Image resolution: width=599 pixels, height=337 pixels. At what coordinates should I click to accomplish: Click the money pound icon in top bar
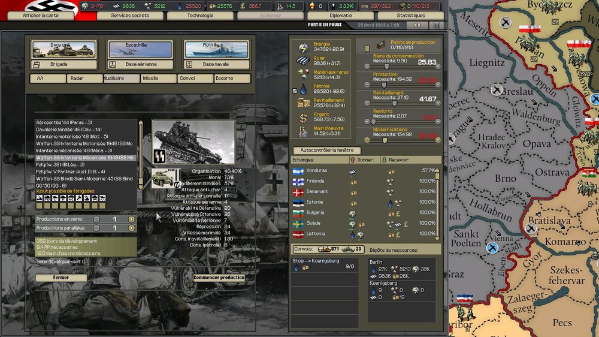(243, 6)
